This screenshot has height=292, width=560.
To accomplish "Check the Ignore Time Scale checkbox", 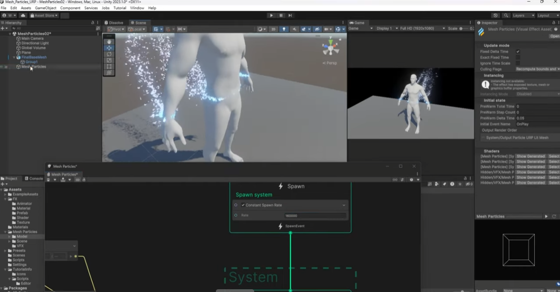I will pos(518,63).
